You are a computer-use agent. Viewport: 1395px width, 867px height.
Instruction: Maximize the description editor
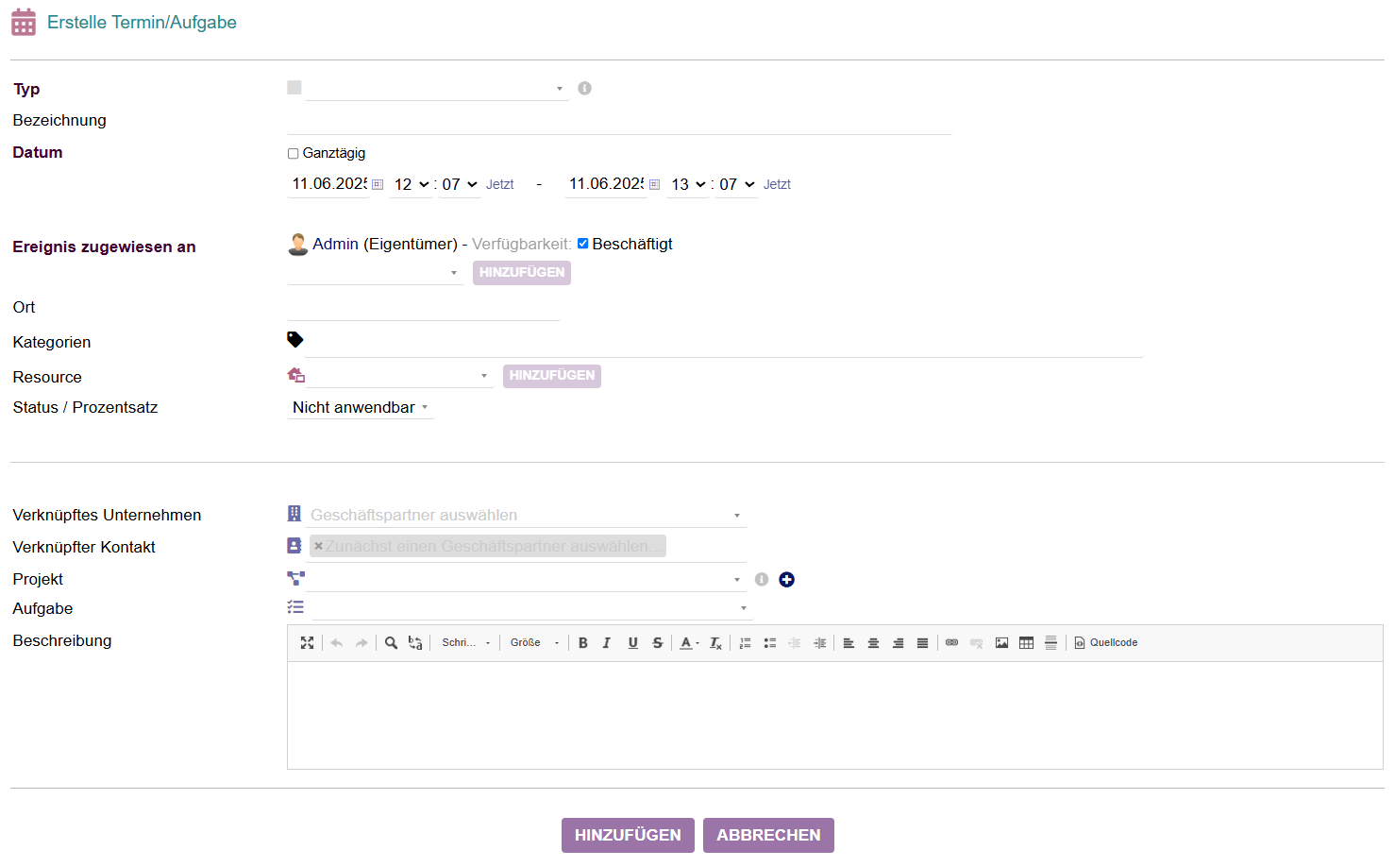[x=307, y=643]
